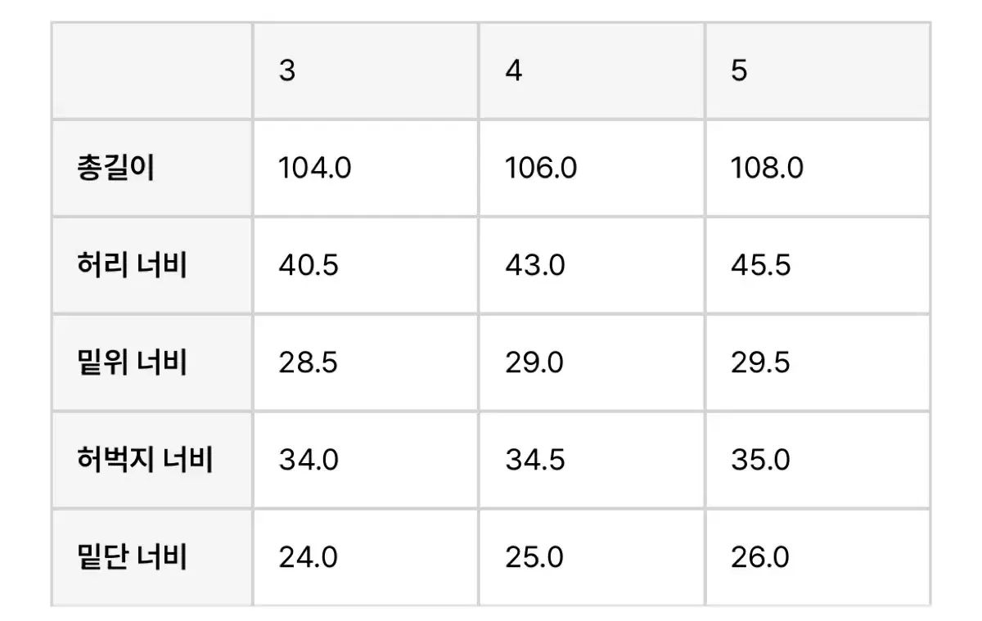
Task: Select the 29.5 rise width cell
Action: click(818, 362)
